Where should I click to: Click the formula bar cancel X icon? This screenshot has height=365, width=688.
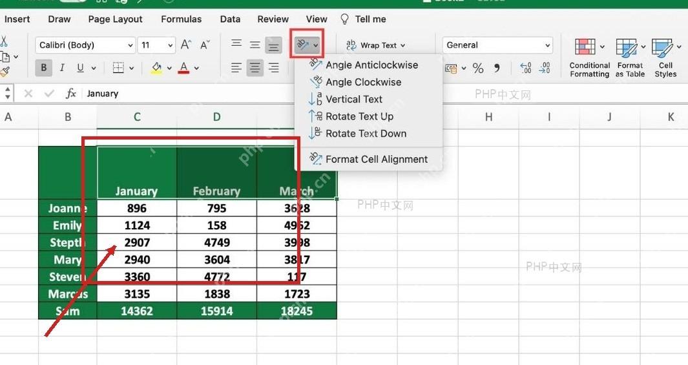tap(28, 94)
